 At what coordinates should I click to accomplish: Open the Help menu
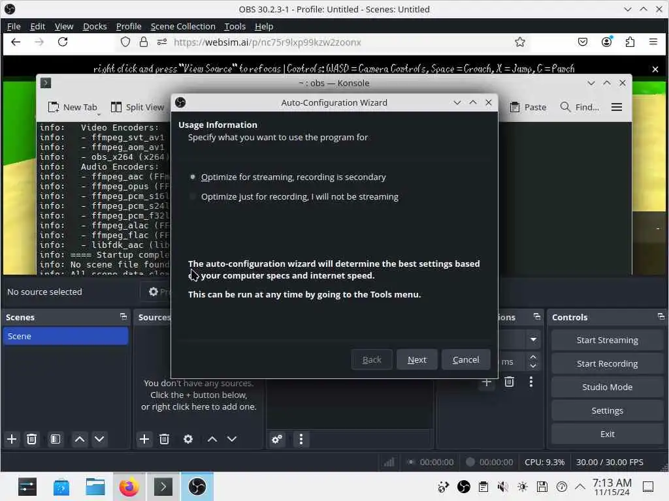click(264, 26)
